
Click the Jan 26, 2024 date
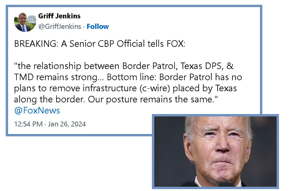coord(67,124)
